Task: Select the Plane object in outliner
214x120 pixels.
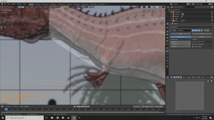Action: pyautogui.click(x=177, y=21)
